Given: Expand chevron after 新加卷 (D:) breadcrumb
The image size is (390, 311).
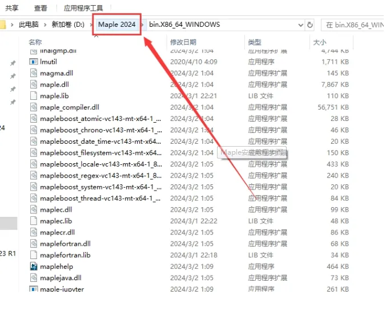Looking at the screenshot, I should coord(91,25).
